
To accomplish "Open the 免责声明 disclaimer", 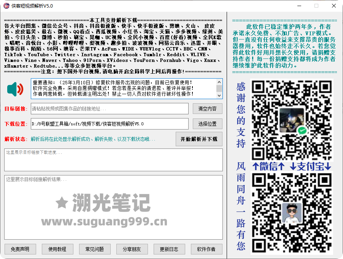I will (x=20, y=249).
